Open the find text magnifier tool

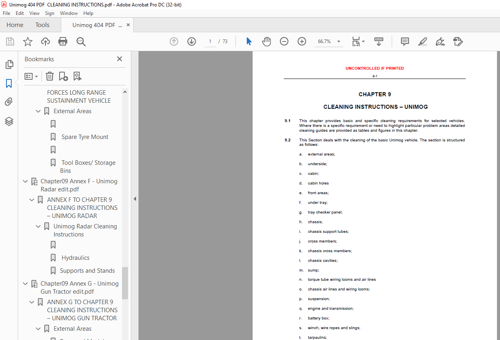pos(81,41)
